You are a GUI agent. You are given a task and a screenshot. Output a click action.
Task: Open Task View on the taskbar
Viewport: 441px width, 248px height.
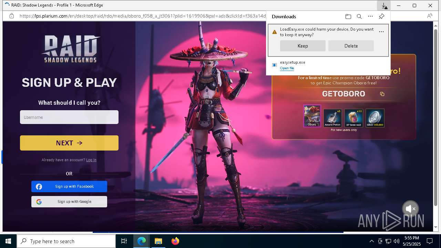tap(124, 241)
